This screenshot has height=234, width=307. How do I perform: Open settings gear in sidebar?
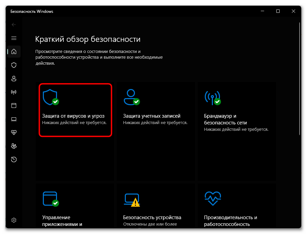click(14, 220)
